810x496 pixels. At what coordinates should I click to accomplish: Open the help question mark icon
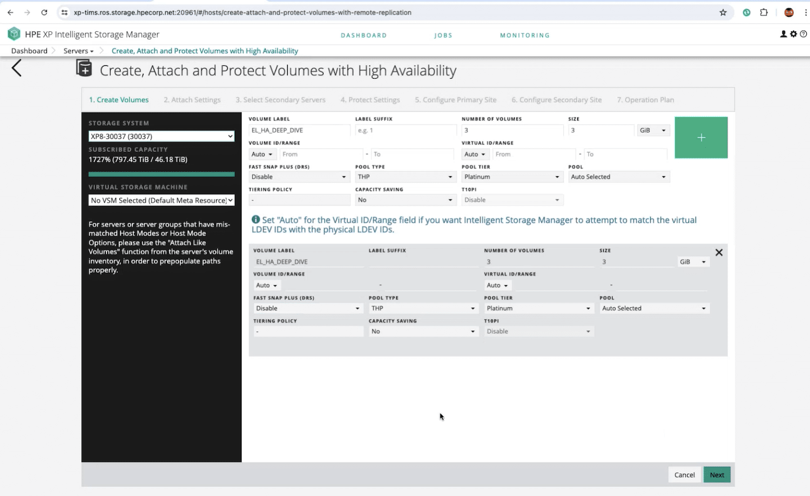pyautogui.click(x=803, y=34)
